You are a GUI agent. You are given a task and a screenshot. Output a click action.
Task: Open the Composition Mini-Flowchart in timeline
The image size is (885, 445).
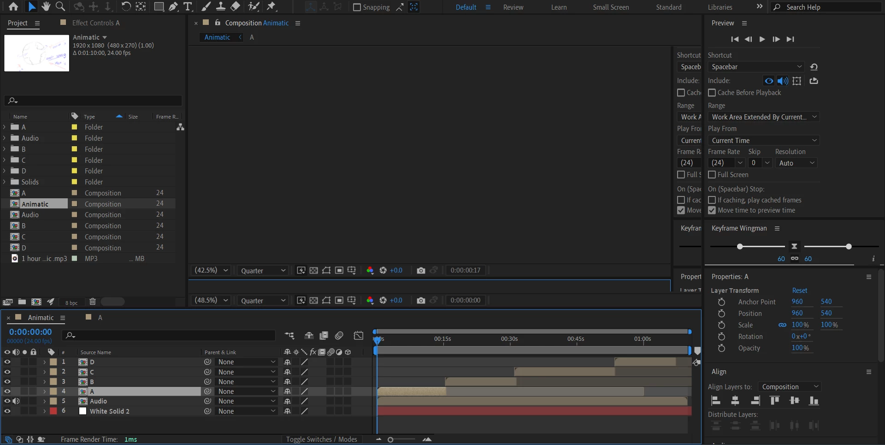[x=289, y=336]
